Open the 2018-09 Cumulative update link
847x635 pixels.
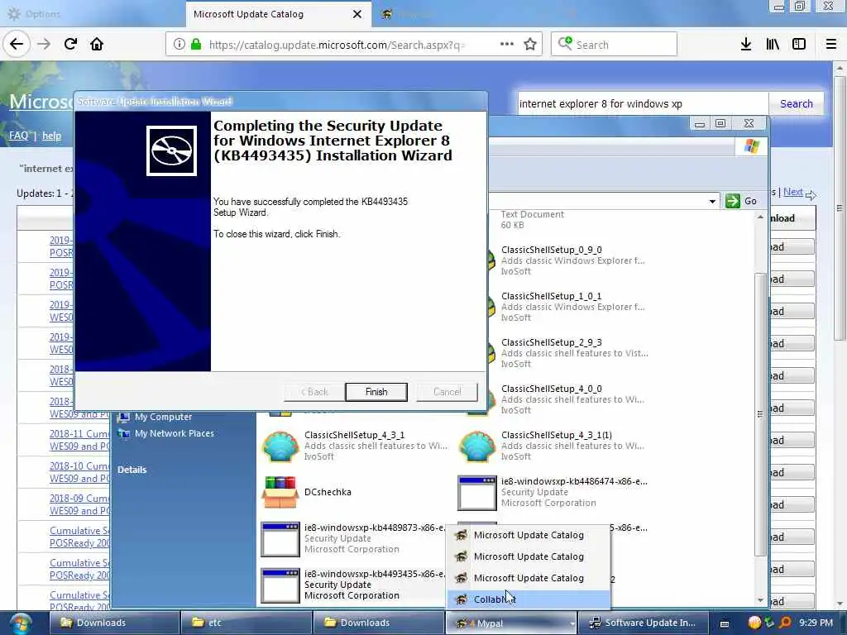point(79,505)
